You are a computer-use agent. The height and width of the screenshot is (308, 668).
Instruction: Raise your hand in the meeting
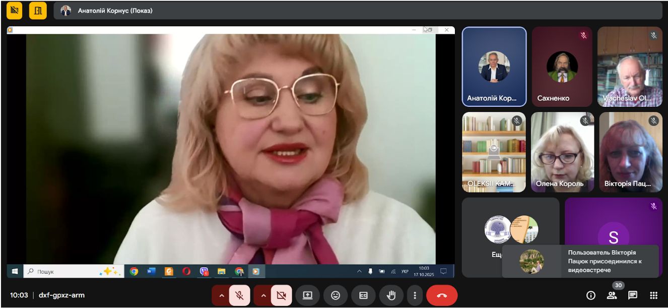391,295
